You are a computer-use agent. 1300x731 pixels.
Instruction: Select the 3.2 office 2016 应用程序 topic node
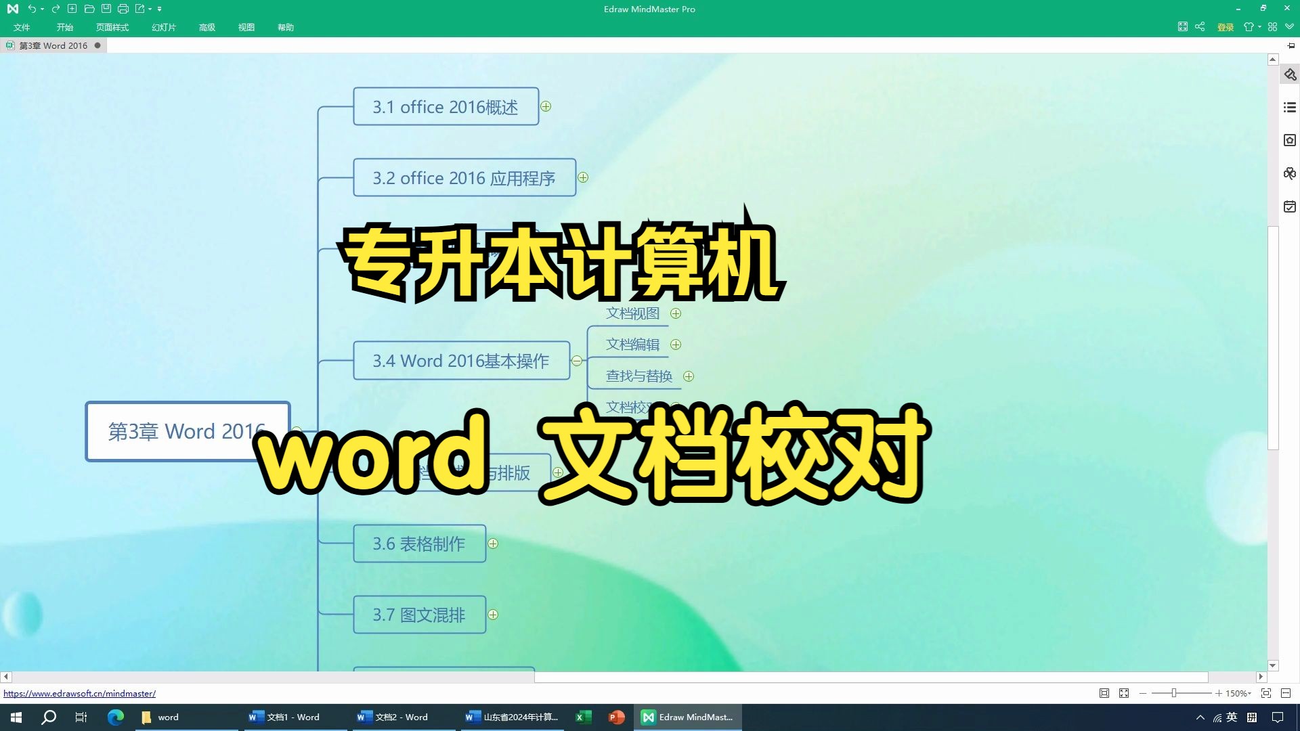[x=464, y=177]
